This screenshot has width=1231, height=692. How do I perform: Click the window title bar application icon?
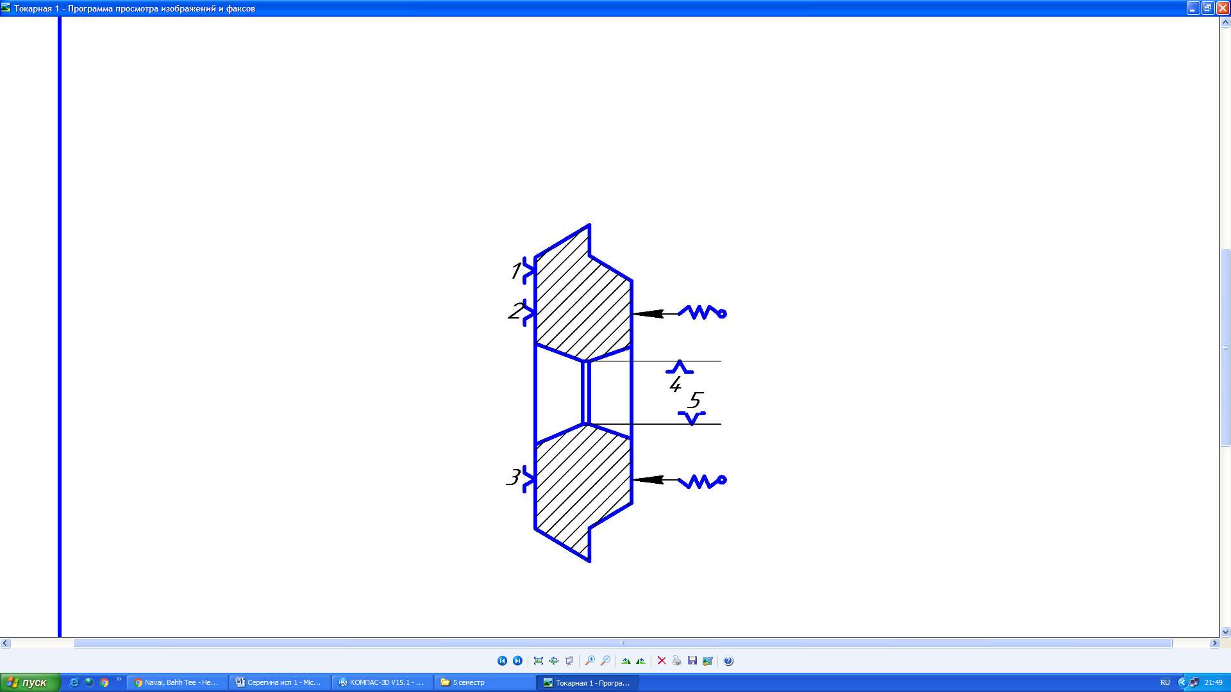tap(6, 8)
